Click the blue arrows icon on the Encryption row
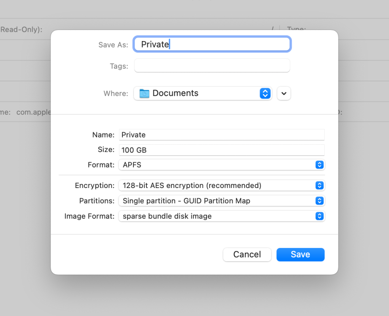This screenshot has width=389, height=316. click(320, 186)
